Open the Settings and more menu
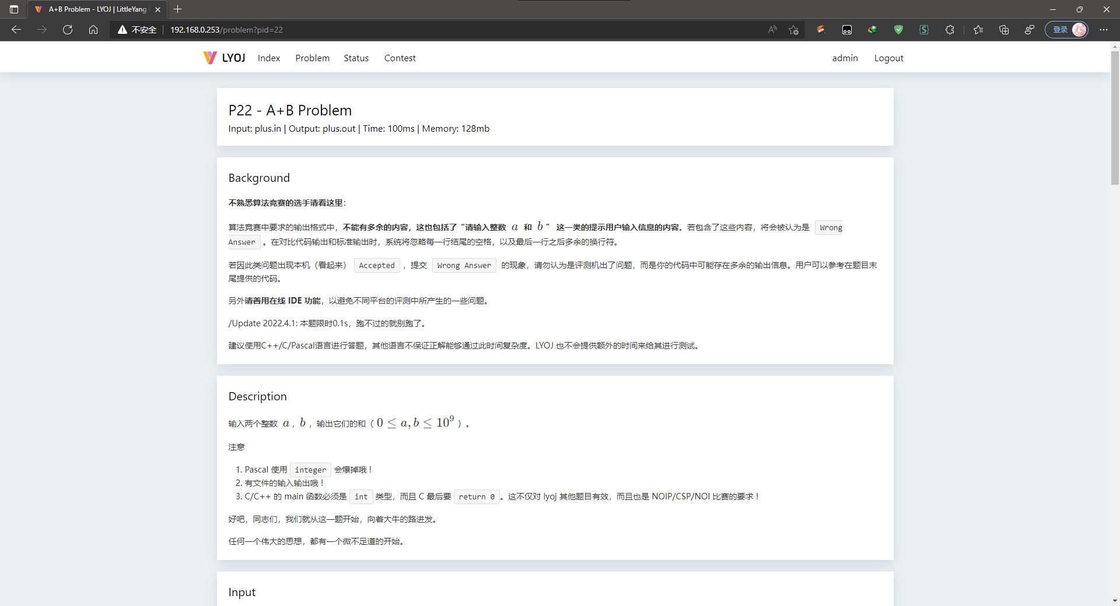 click(1104, 30)
